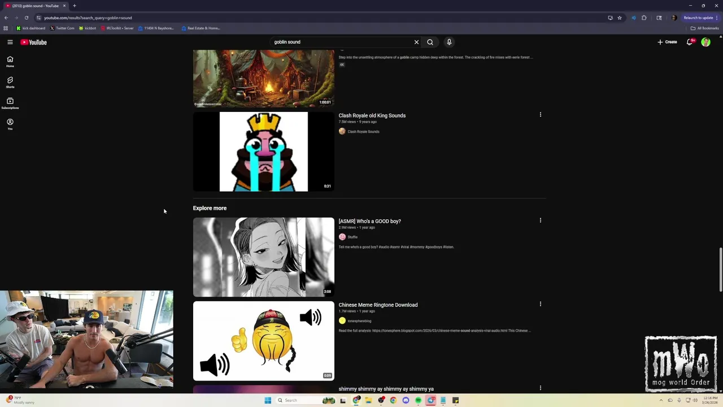Open options for Chinese Meme Ringtone Download
The height and width of the screenshot is (407, 723).
(x=540, y=304)
